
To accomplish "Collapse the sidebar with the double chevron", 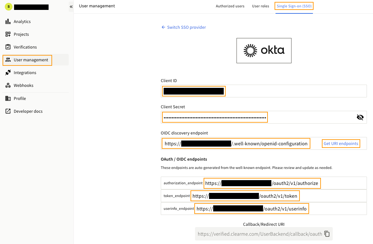I will 71,7.
